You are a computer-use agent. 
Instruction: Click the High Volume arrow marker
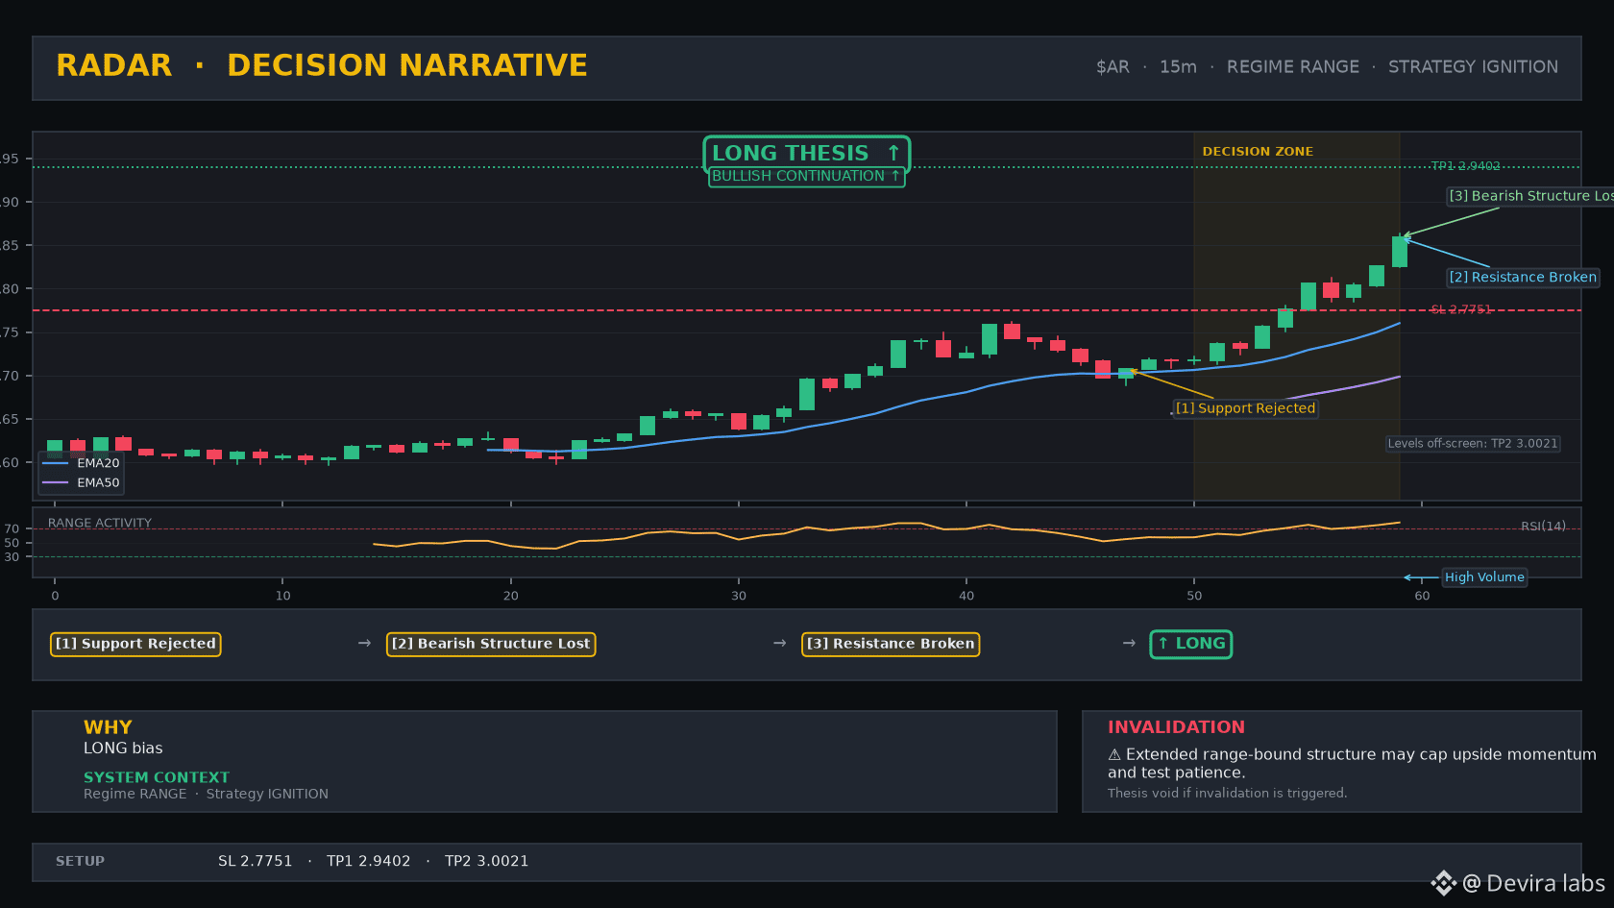point(1421,577)
